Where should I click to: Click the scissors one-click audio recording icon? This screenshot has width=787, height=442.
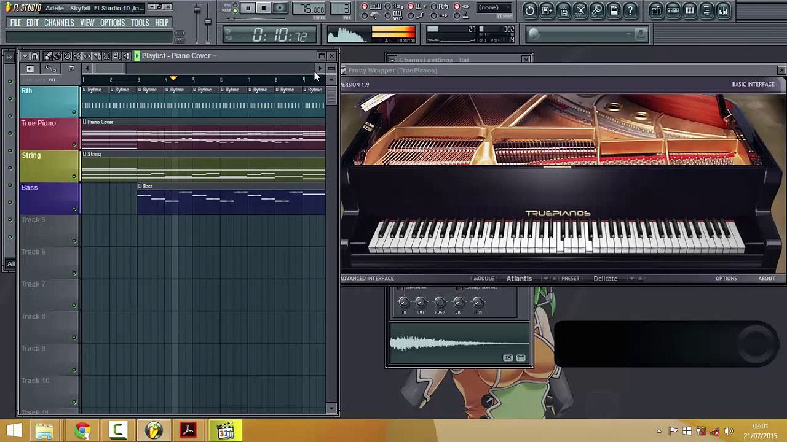coord(580,10)
